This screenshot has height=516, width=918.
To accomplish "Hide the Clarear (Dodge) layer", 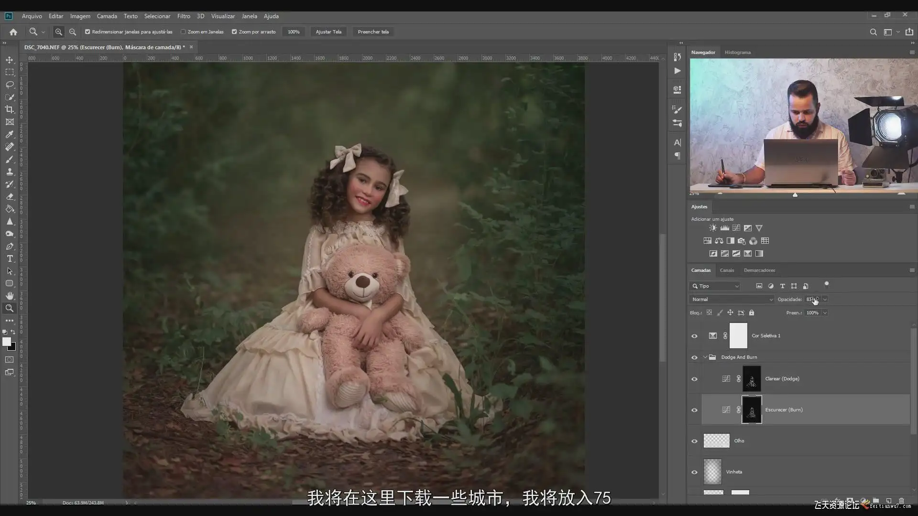I will (694, 379).
